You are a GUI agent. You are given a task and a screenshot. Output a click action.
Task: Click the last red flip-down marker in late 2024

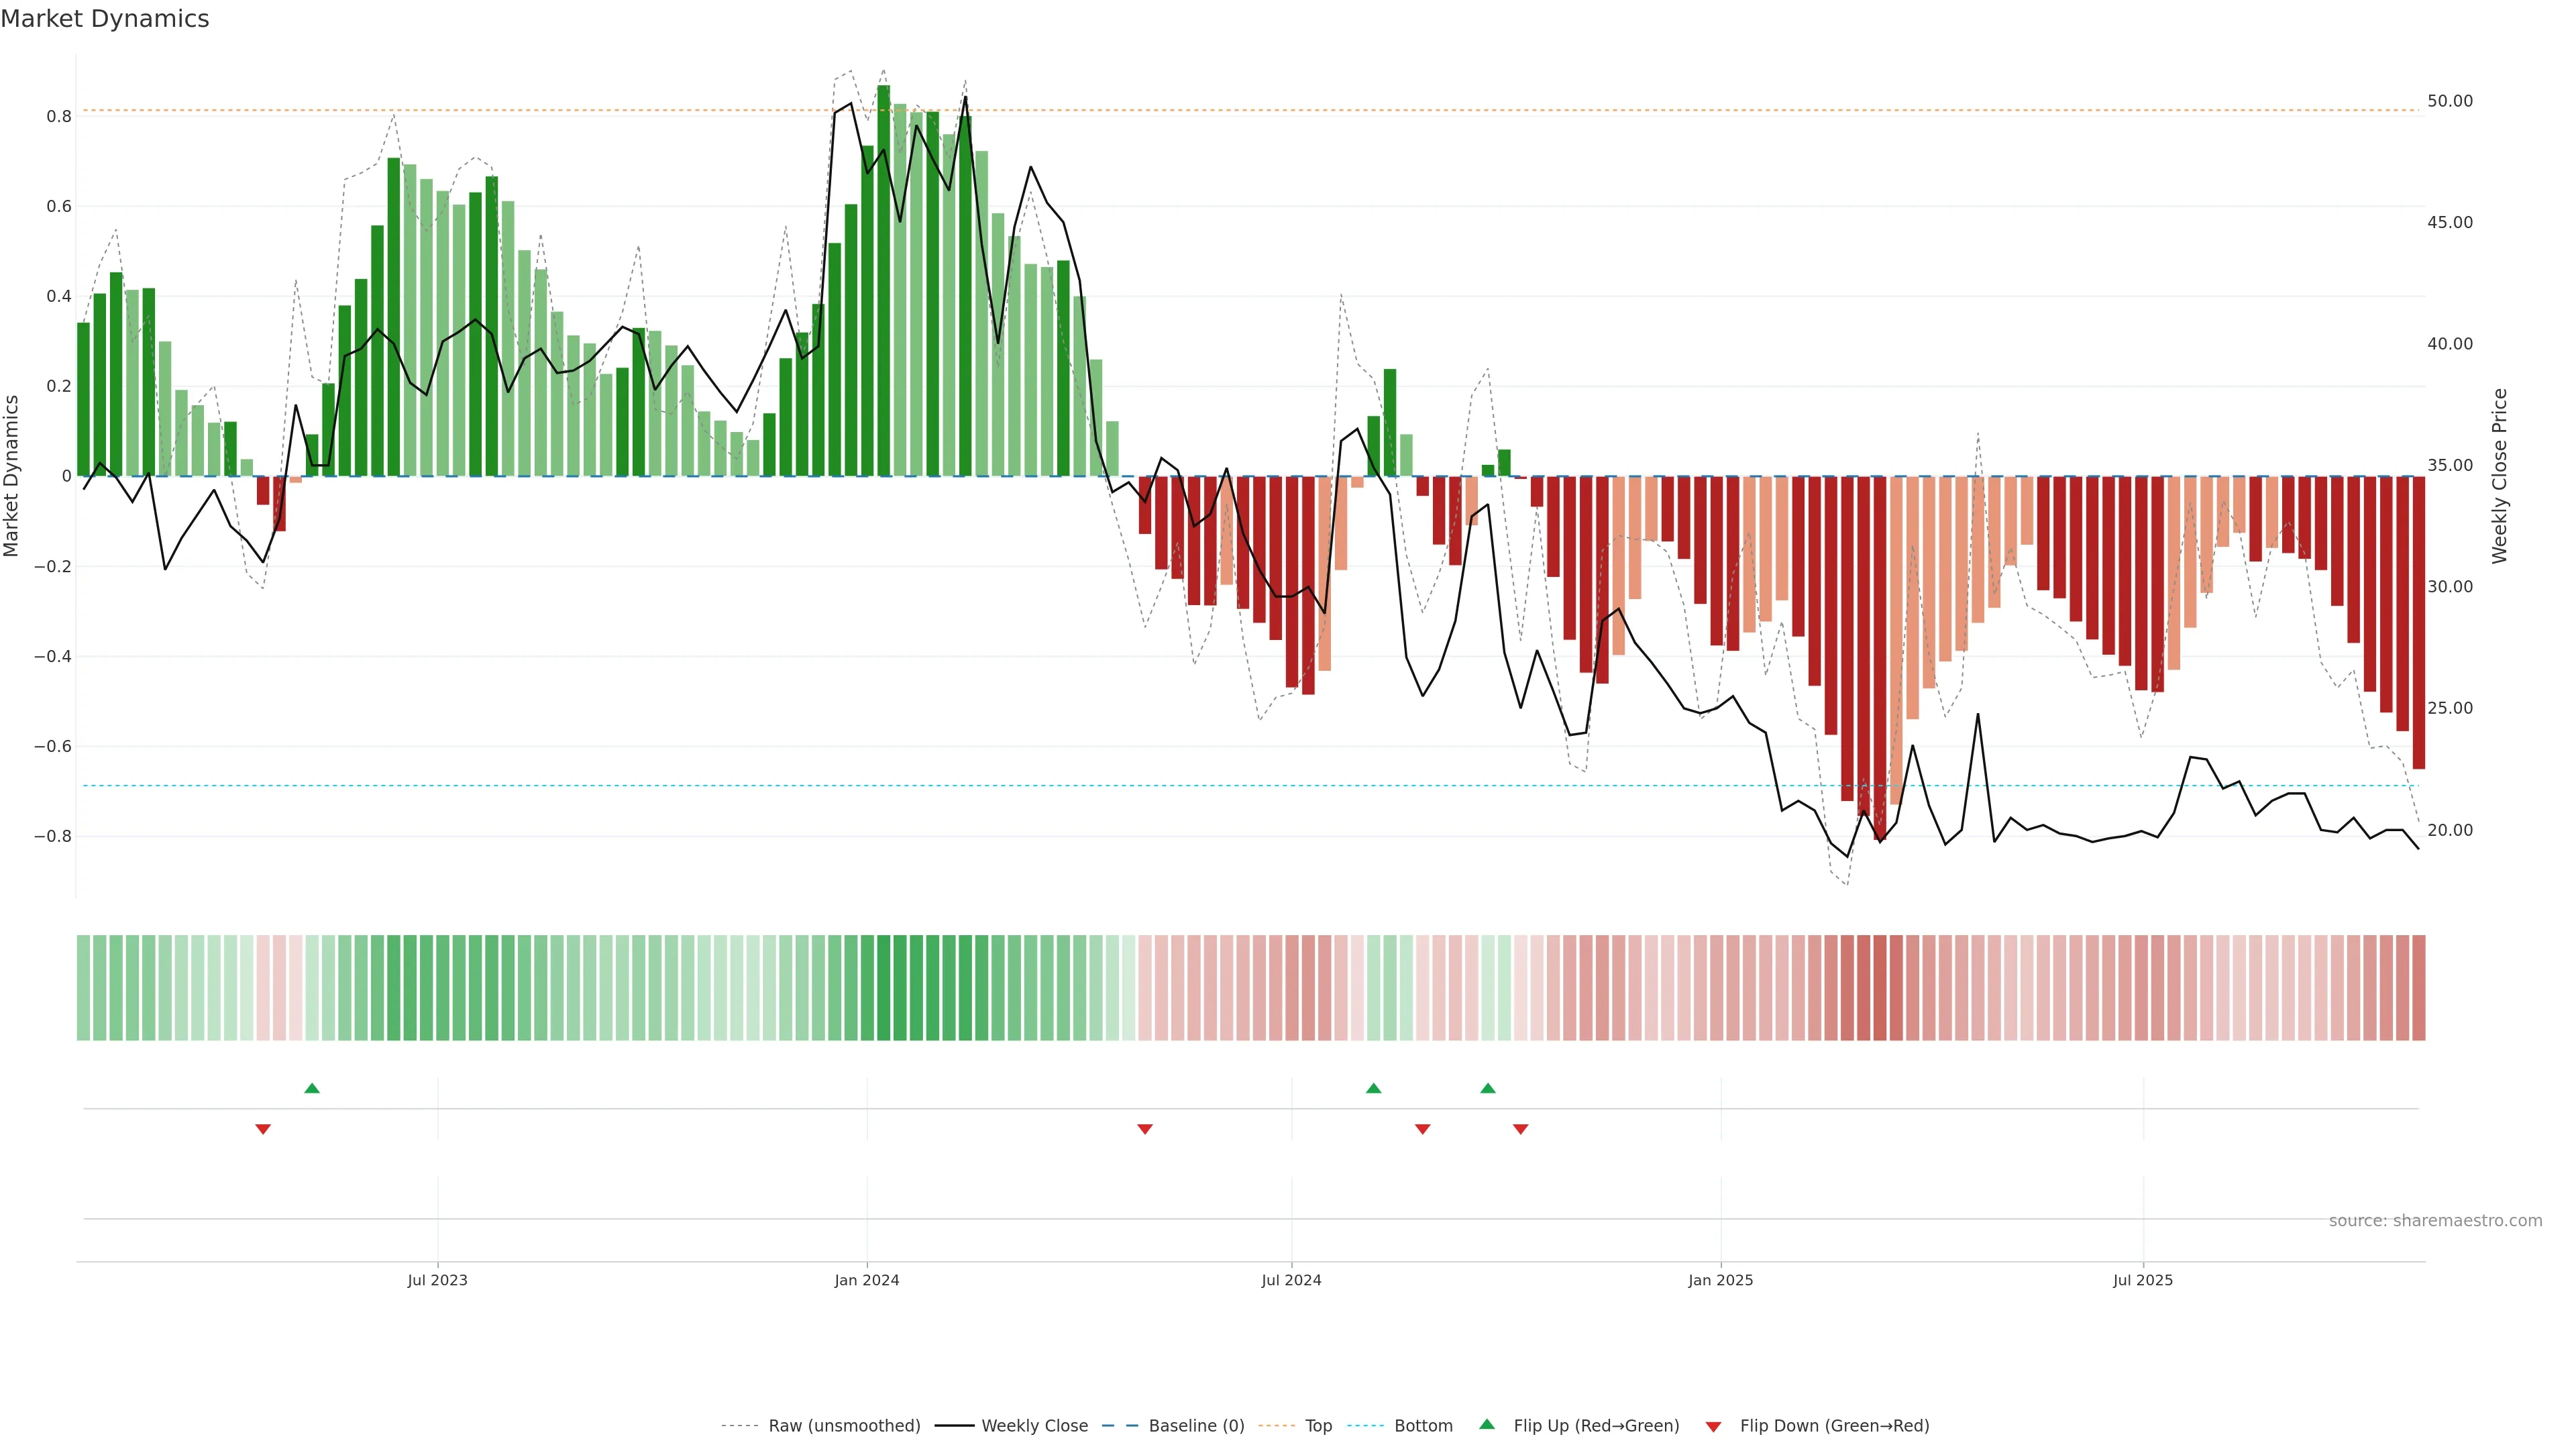coord(1520,1129)
